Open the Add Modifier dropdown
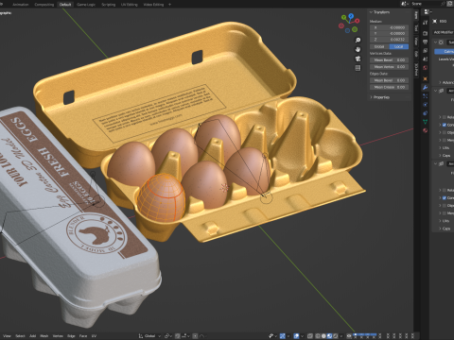Viewport: 454px width, 340px height. [x=444, y=32]
